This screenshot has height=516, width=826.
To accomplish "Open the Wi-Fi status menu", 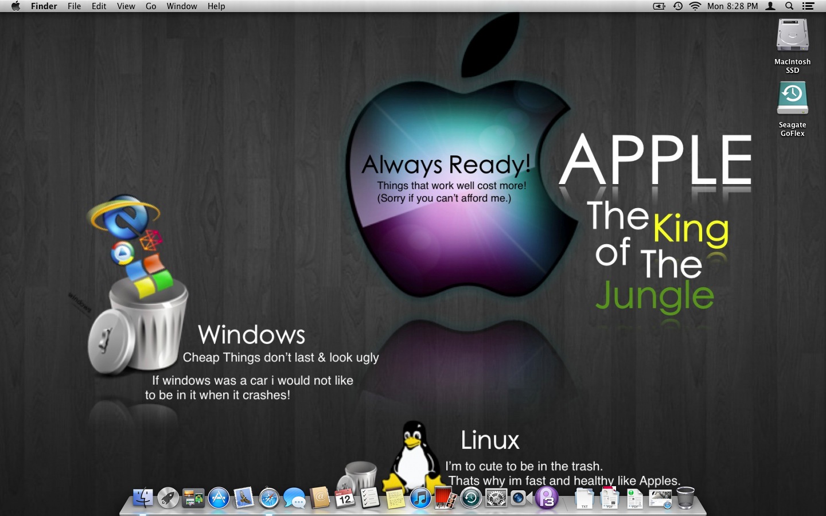I will (695, 6).
